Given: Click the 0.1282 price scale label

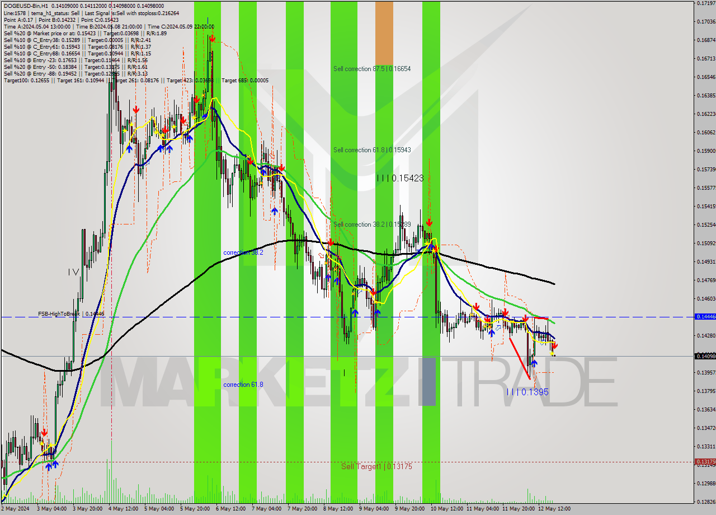Looking at the screenshot, I should pos(706,502).
